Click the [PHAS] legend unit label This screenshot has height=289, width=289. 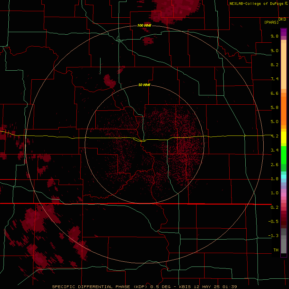(271, 22)
